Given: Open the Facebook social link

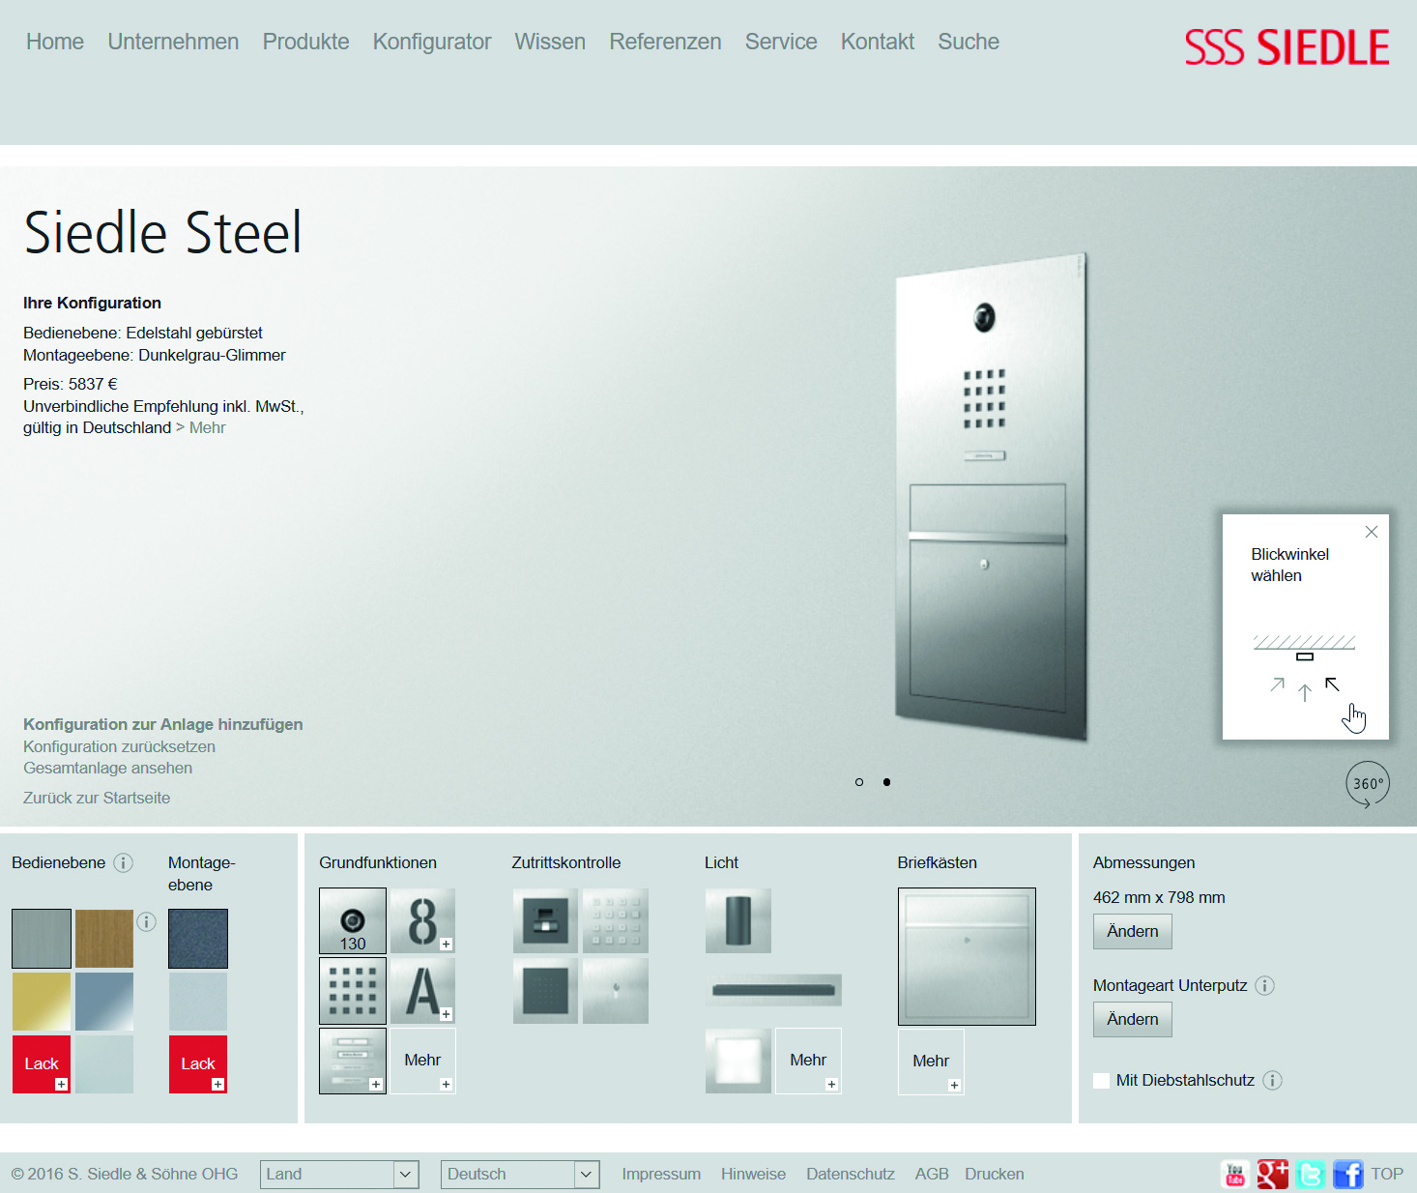Looking at the screenshot, I should [x=1347, y=1174].
